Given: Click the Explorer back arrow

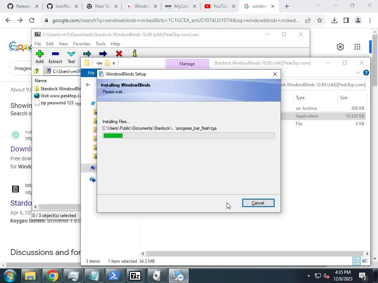Looking at the screenshot, I should 88,85.
